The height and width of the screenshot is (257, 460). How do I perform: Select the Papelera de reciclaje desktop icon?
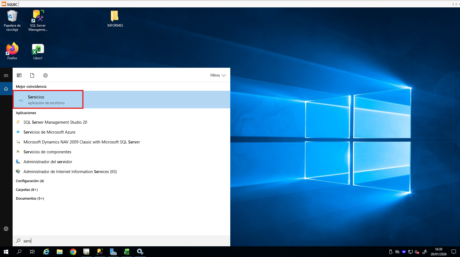coord(12,21)
